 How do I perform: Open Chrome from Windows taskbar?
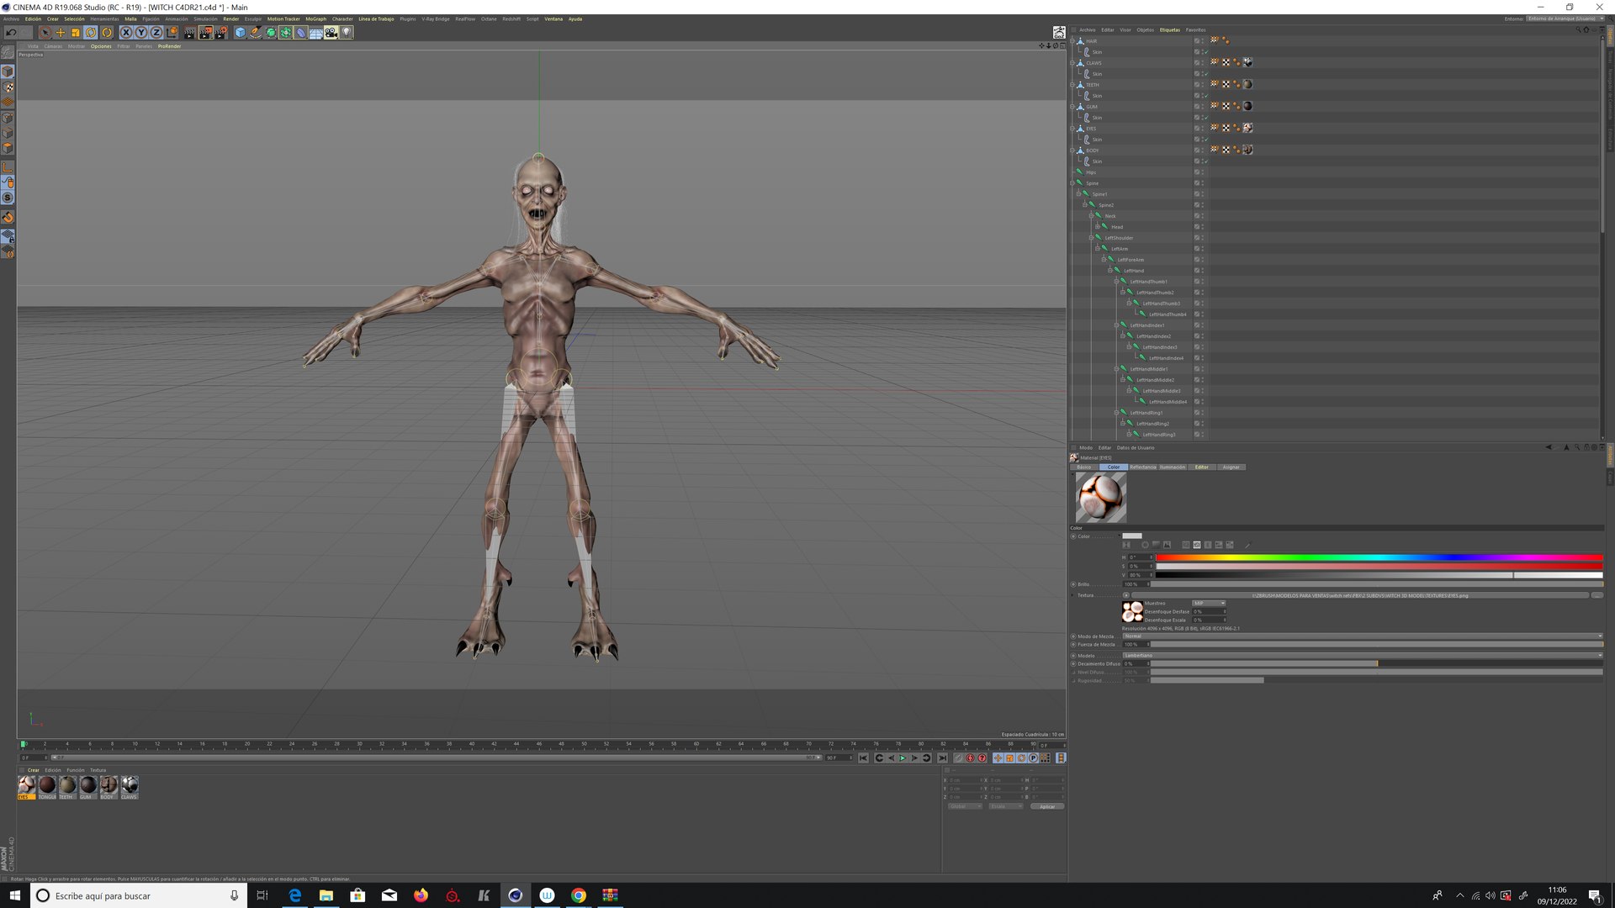pos(579,895)
